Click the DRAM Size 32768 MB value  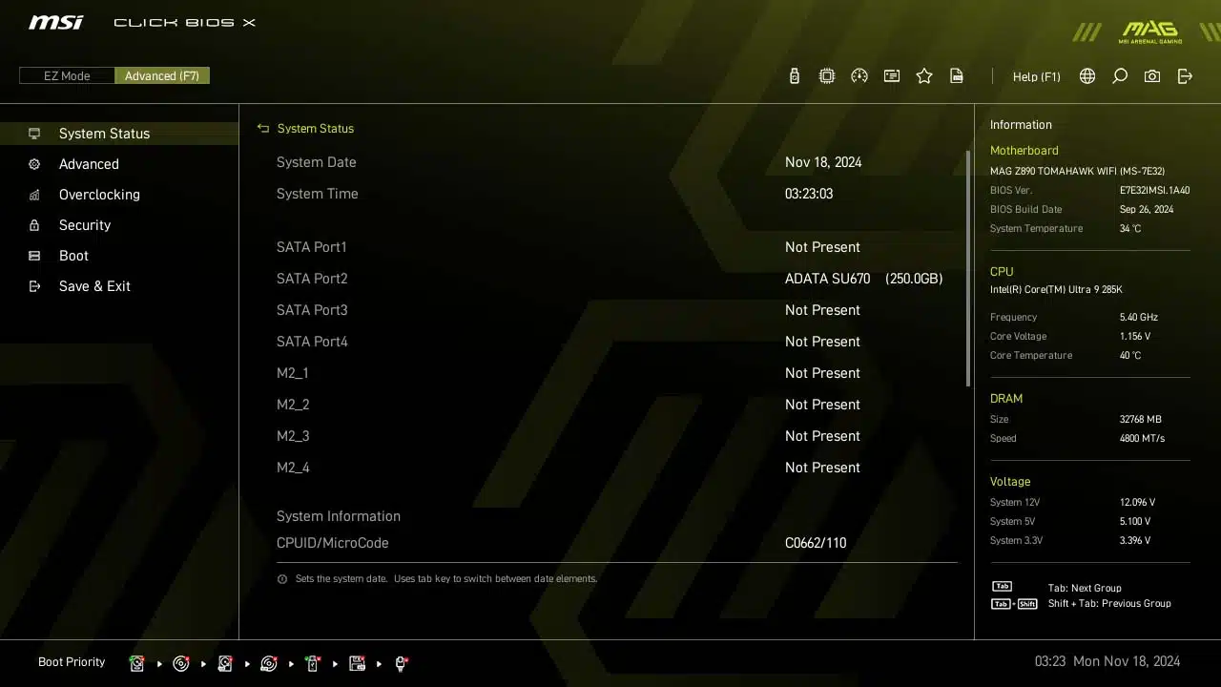(x=1141, y=420)
